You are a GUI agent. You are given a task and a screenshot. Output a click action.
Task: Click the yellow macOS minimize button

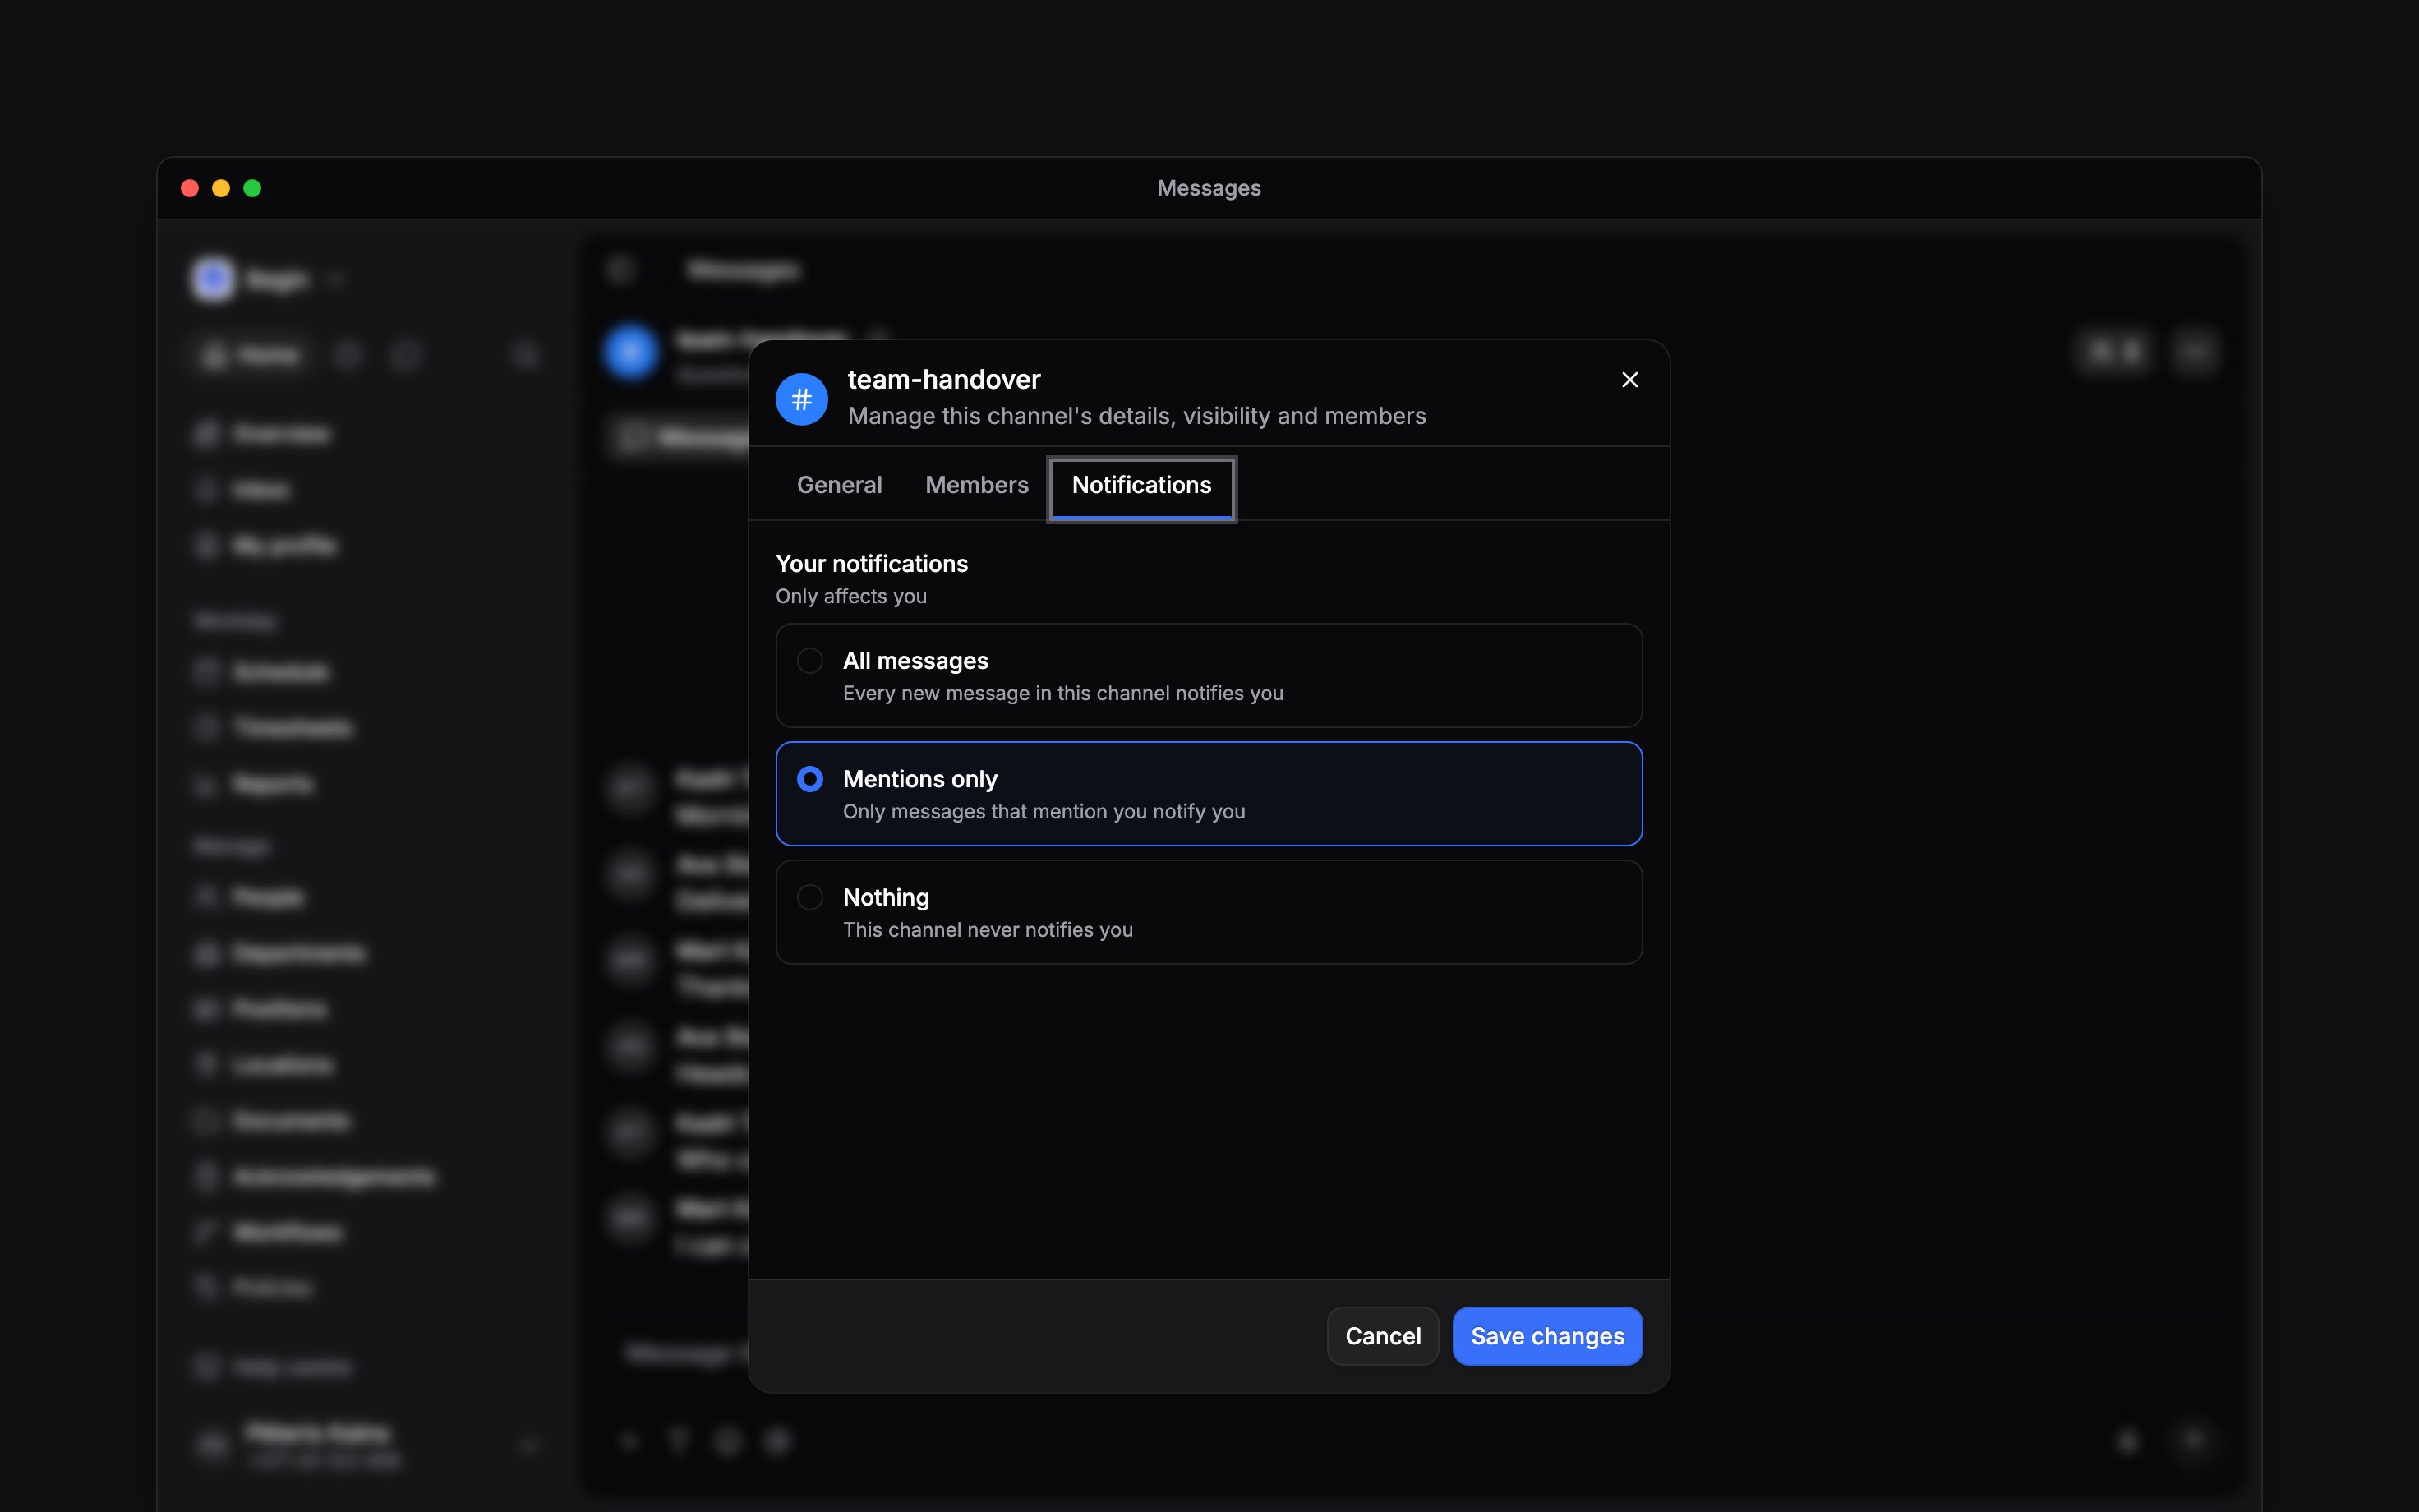point(221,188)
